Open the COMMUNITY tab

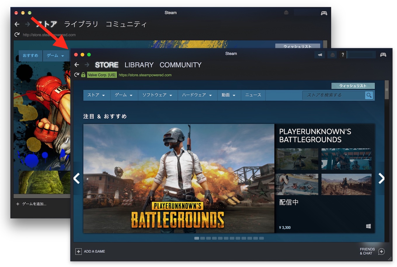point(180,65)
